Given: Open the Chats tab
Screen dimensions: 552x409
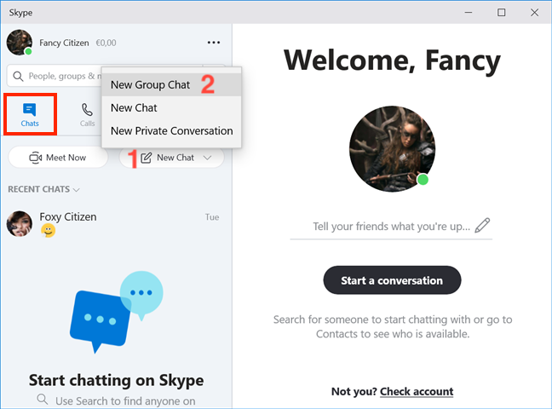Looking at the screenshot, I should (x=30, y=114).
